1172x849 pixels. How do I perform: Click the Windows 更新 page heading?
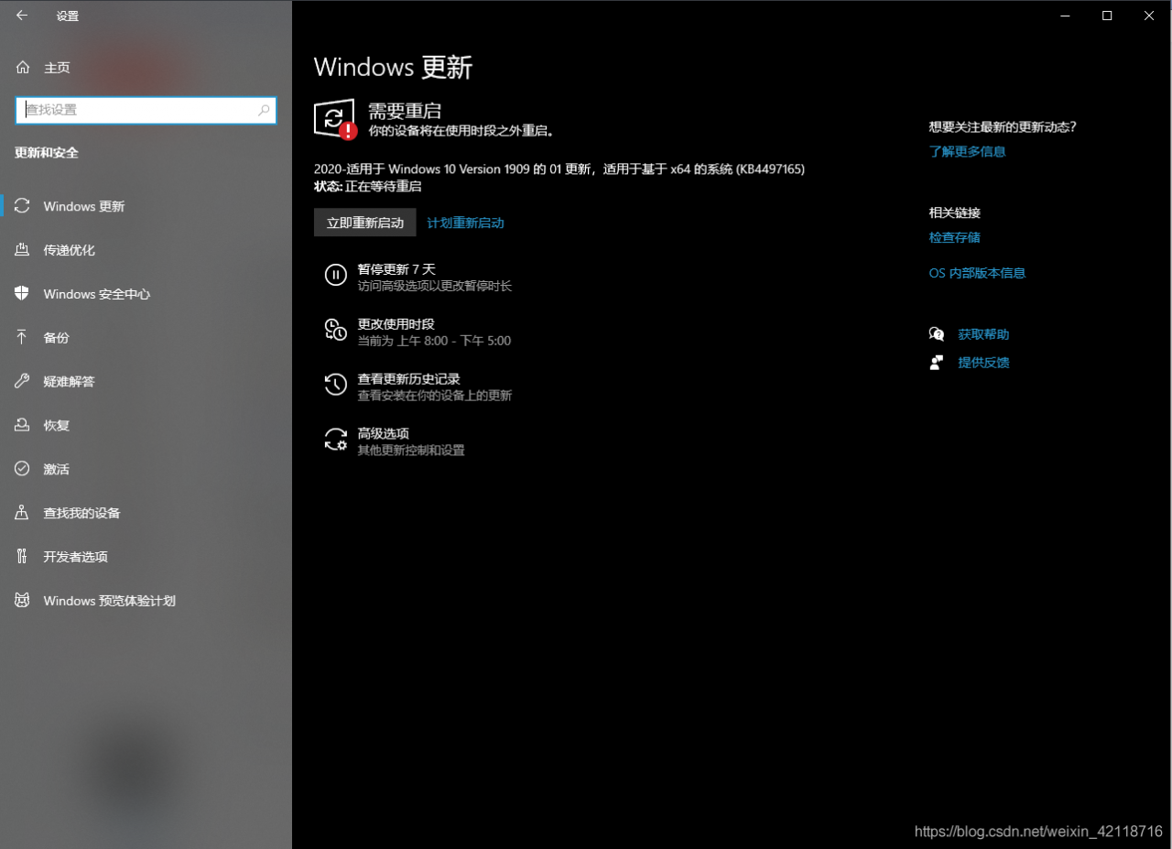(x=393, y=67)
